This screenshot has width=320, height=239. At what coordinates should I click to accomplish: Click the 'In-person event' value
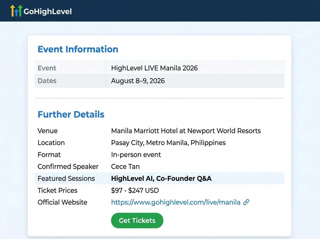coord(136,155)
